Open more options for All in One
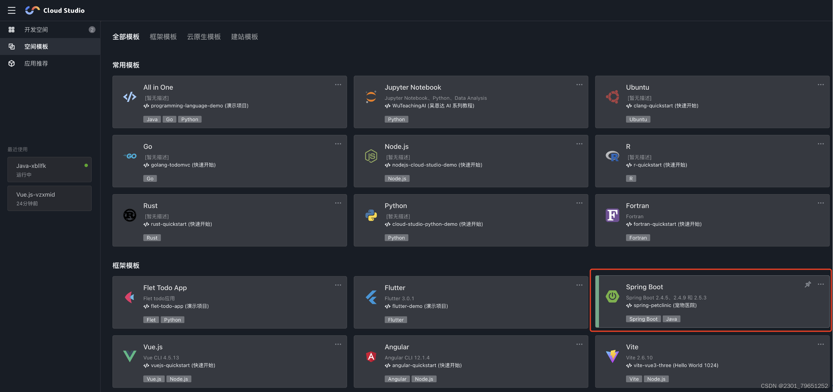 point(338,85)
